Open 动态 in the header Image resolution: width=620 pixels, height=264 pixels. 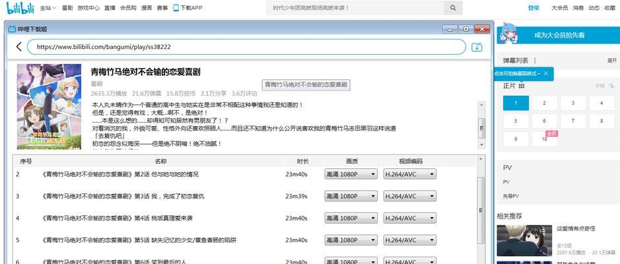pyautogui.click(x=594, y=7)
